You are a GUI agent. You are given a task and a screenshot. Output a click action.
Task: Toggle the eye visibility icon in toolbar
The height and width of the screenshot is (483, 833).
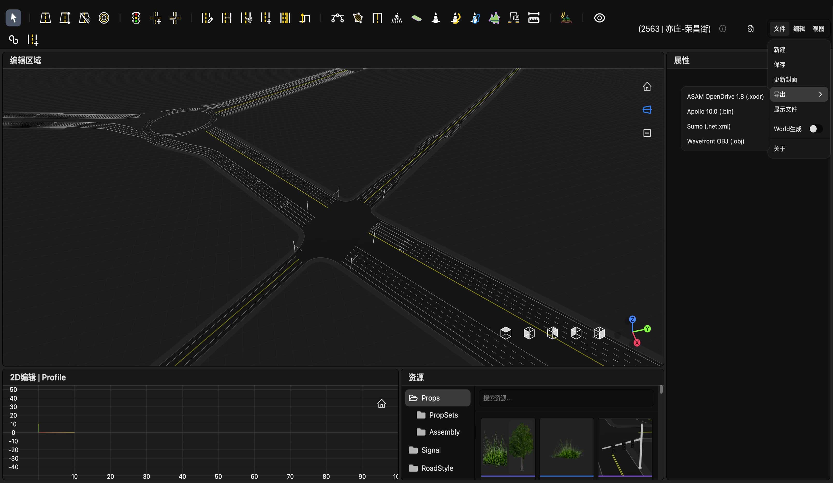click(599, 18)
